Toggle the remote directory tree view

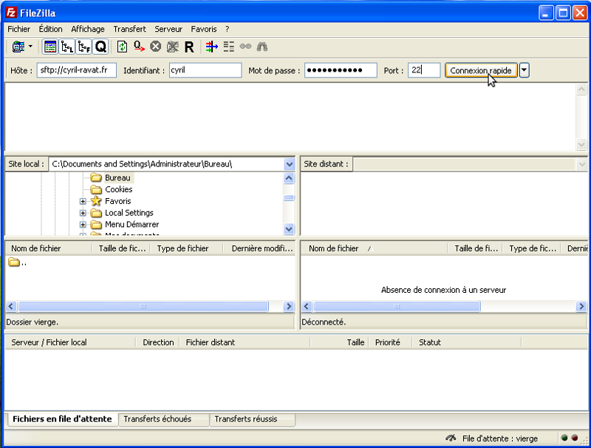click(84, 47)
